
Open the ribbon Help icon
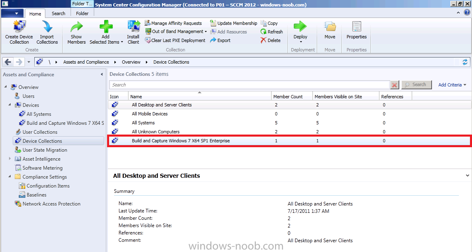click(x=467, y=12)
